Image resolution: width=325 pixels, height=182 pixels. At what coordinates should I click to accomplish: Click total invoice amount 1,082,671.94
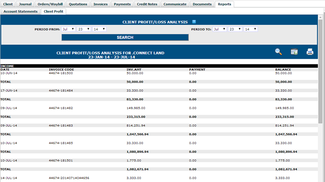coord(138,169)
